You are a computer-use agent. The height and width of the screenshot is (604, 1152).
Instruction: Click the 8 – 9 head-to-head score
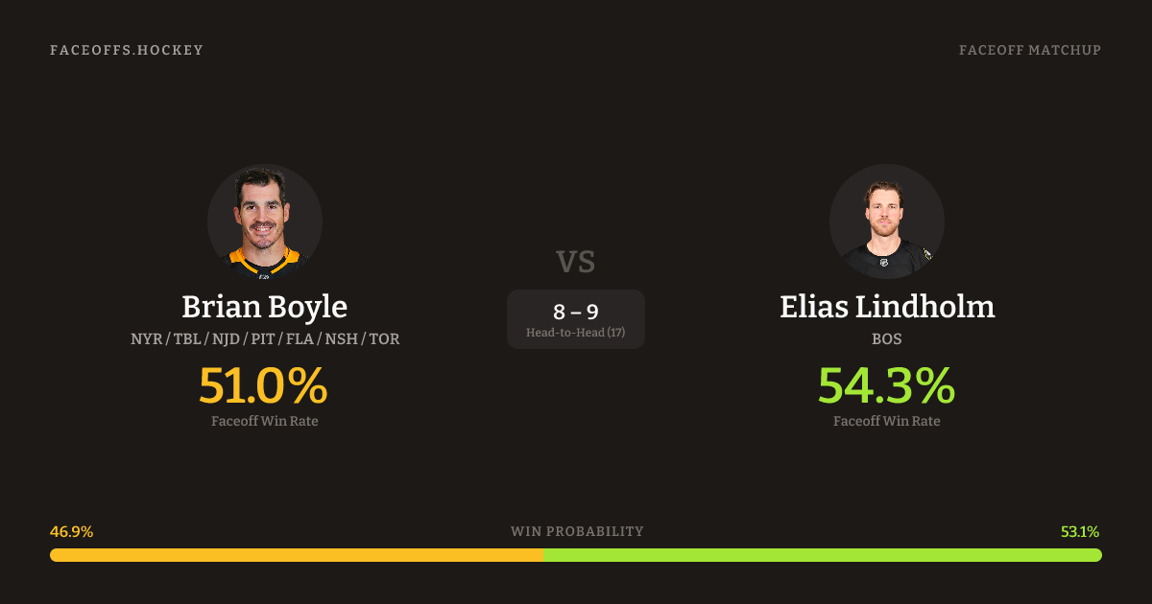[576, 312]
